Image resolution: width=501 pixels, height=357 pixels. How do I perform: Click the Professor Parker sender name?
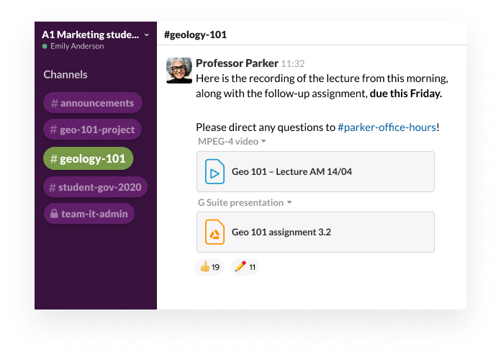click(237, 63)
